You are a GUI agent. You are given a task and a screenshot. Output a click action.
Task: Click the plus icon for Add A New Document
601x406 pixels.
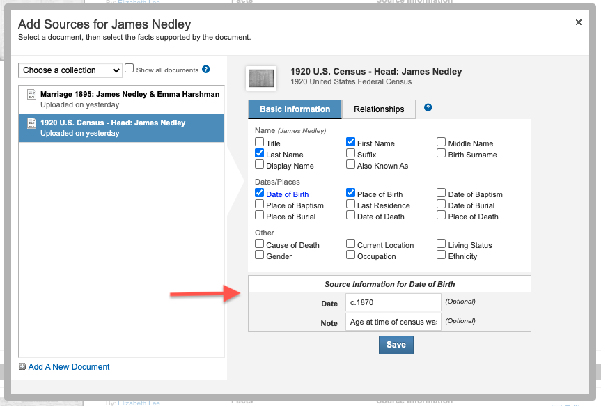pyautogui.click(x=22, y=367)
